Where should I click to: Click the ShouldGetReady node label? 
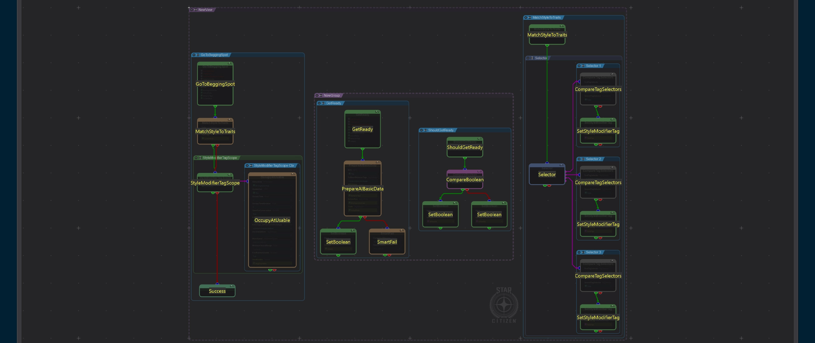click(x=464, y=147)
